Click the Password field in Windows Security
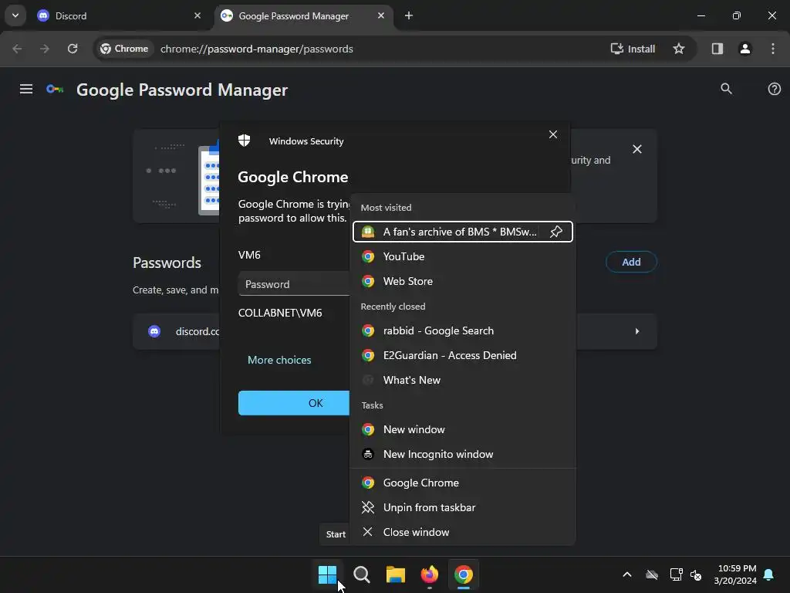This screenshot has height=593, width=790. [294, 284]
